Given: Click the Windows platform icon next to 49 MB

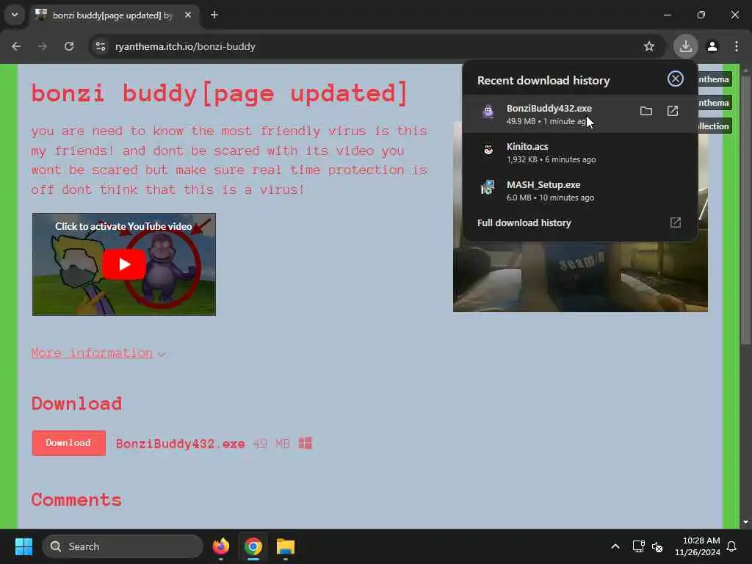Looking at the screenshot, I should [305, 443].
